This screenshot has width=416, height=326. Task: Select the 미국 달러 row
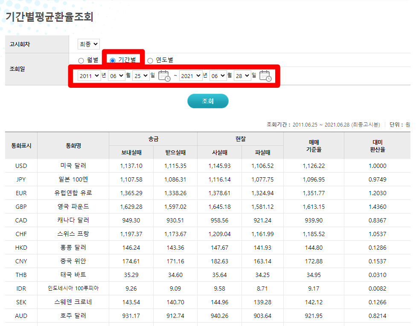(73, 166)
